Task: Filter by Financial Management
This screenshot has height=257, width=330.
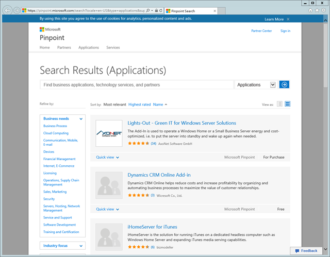Action: pos(59,159)
